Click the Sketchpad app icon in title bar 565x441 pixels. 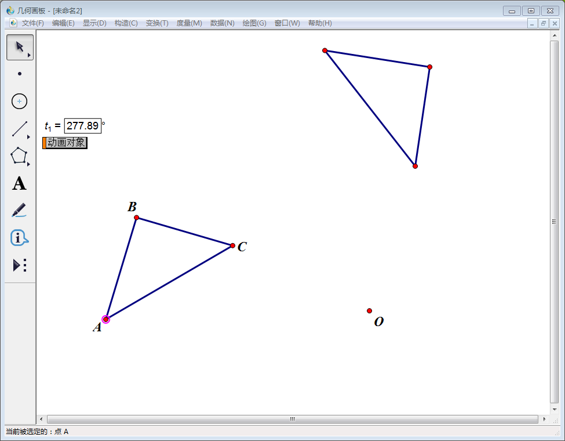tap(10, 10)
